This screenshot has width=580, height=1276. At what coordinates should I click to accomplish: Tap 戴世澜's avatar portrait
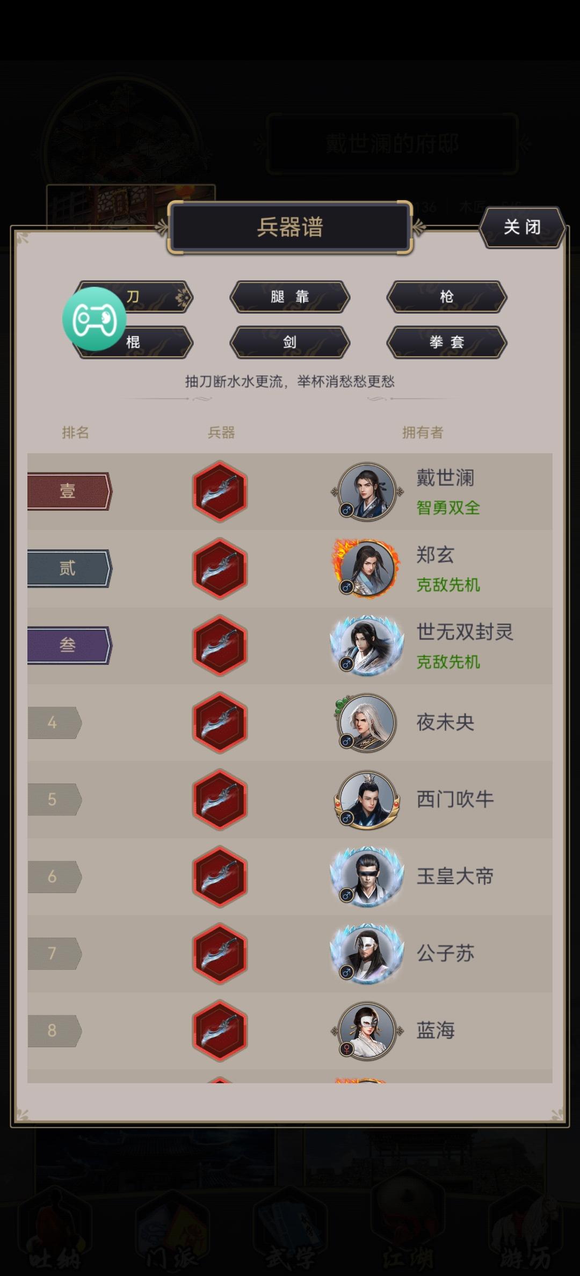[x=367, y=491]
